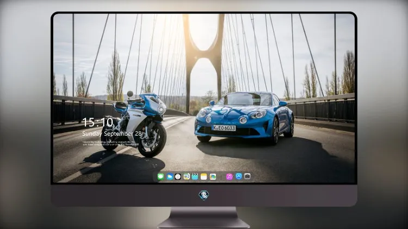Image resolution: width=408 pixels, height=229 pixels.
Task: Launch the clapperboard video app in dock
Action: click(195, 177)
